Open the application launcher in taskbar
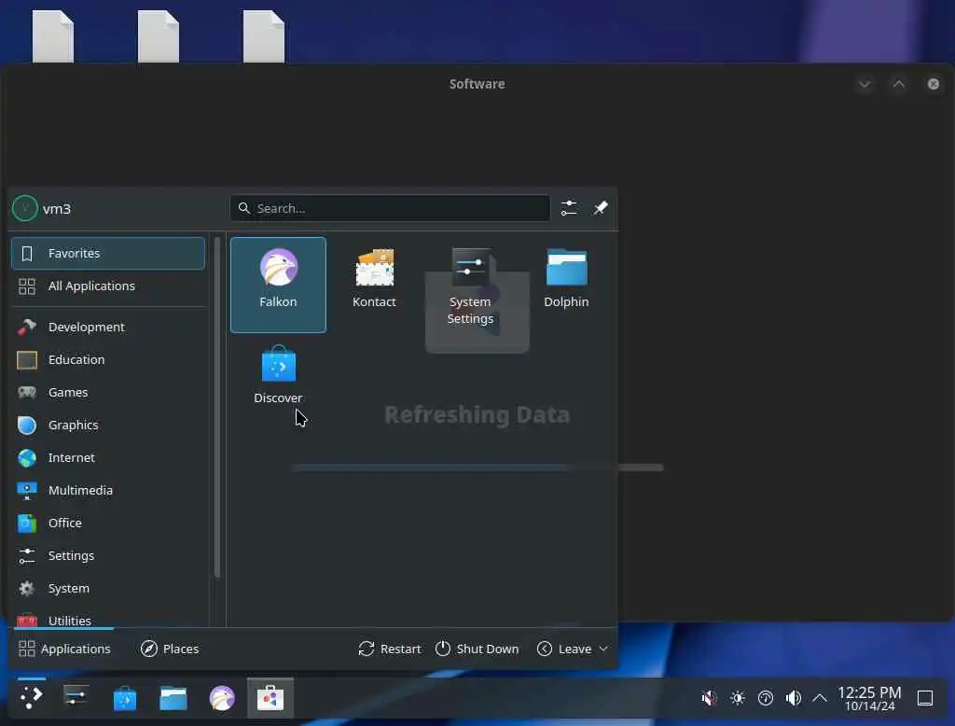955x726 pixels. pyautogui.click(x=32, y=698)
